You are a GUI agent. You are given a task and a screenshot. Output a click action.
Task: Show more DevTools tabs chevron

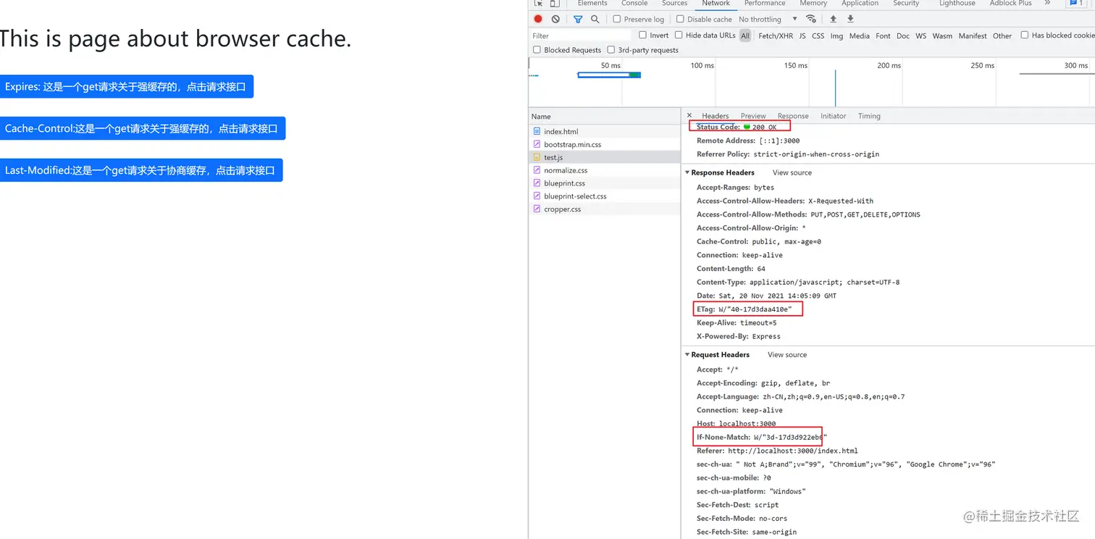click(x=1047, y=3)
